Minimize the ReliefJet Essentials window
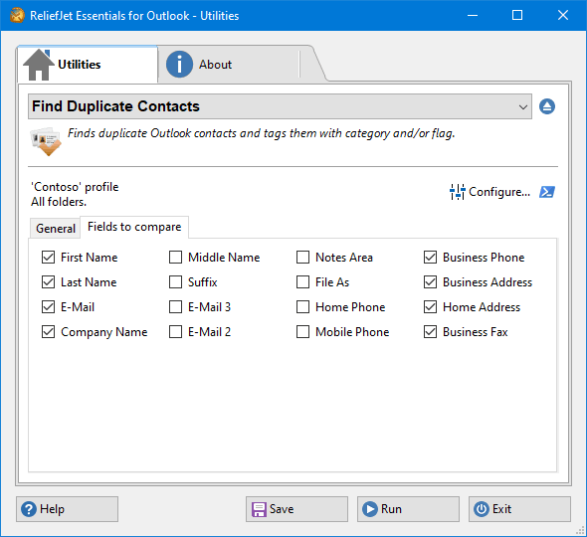The height and width of the screenshot is (537, 587). [x=473, y=15]
